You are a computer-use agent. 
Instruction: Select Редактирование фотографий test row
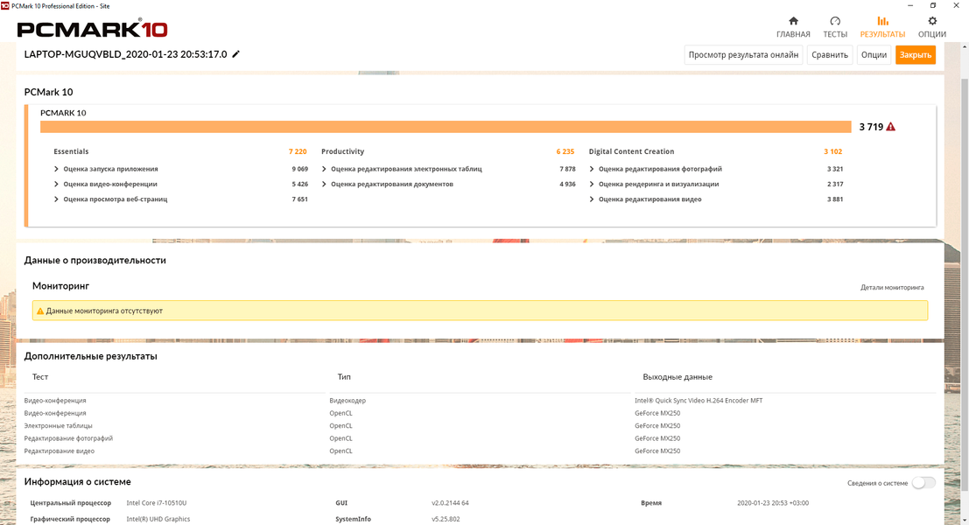tap(68, 438)
